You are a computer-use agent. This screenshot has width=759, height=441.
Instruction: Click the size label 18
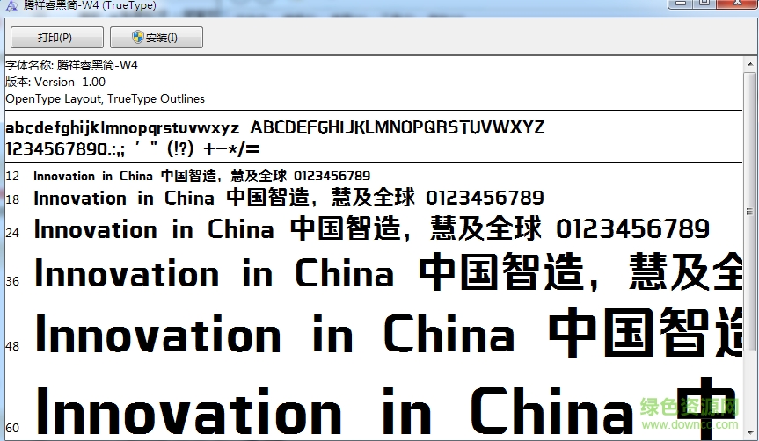12,199
